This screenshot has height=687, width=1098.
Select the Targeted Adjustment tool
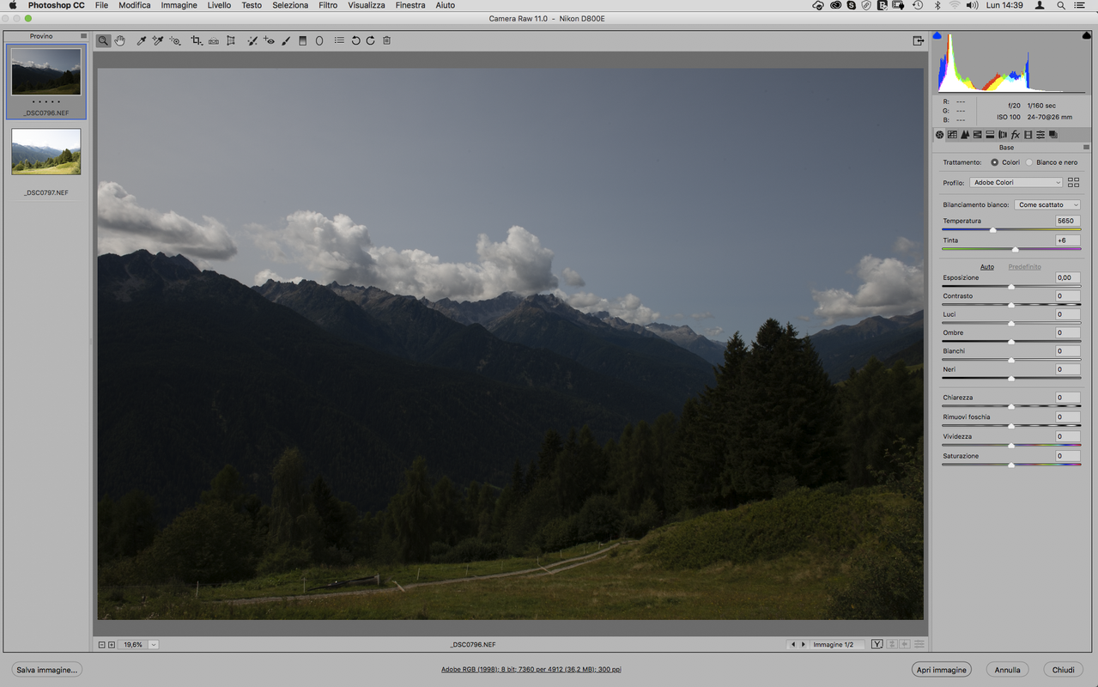175,40
